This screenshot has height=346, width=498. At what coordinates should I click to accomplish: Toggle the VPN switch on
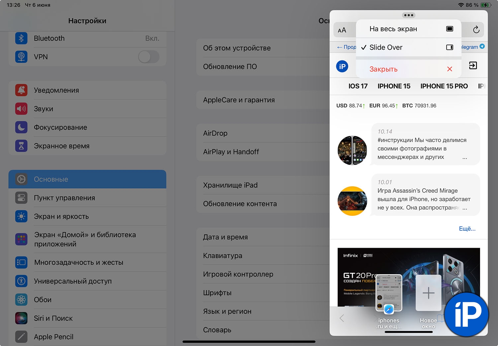[149, 57]
